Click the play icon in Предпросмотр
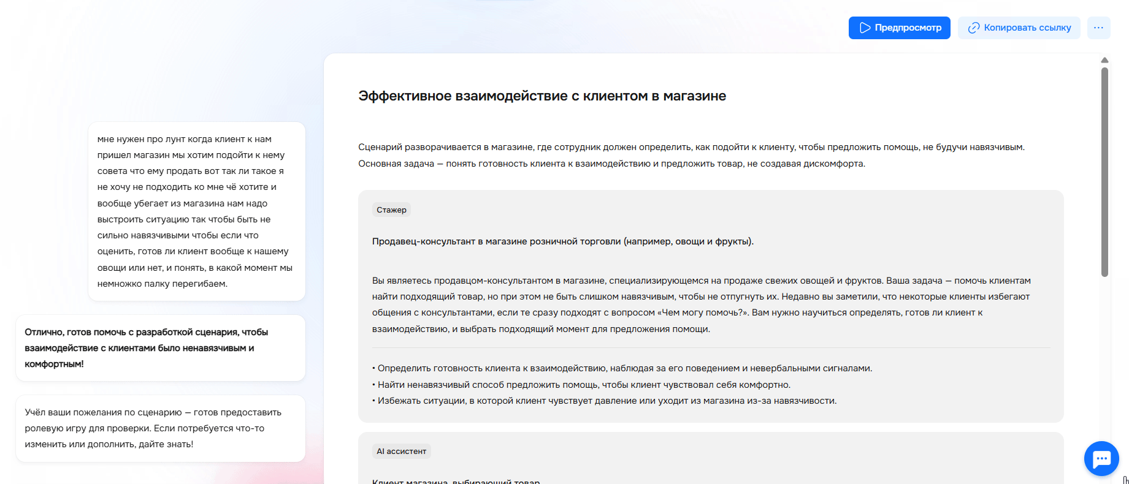 [865, 28]
